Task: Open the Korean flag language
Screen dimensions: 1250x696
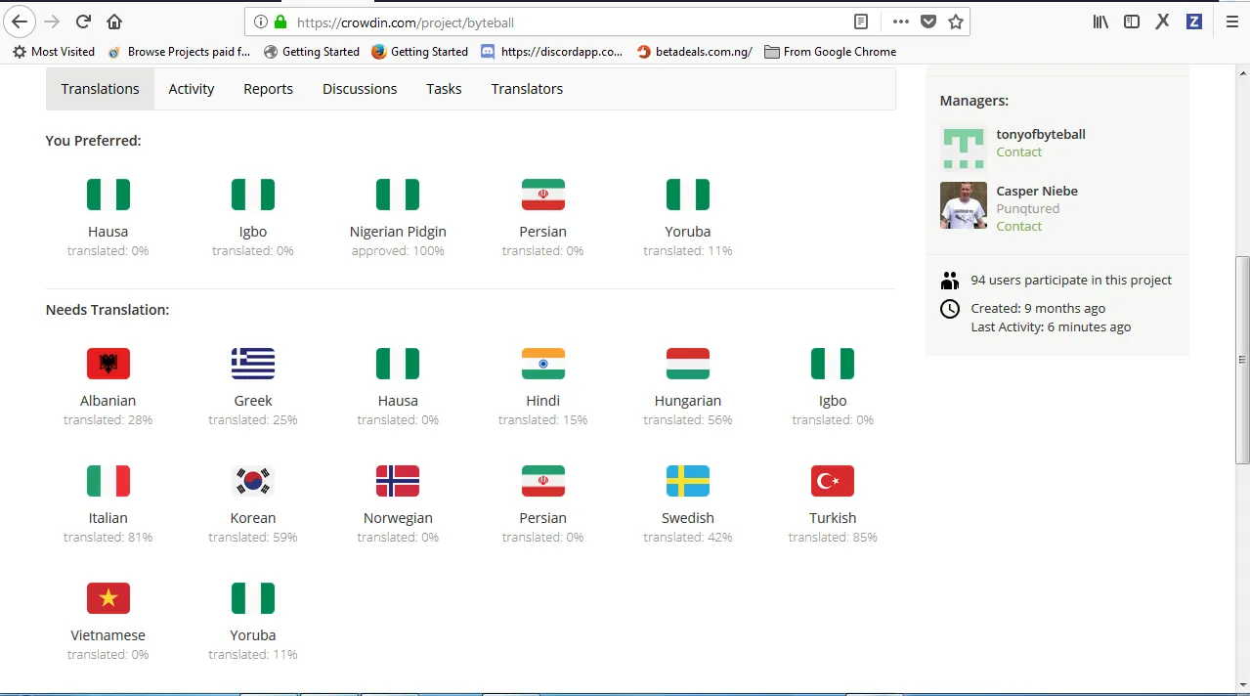Action: (253, 481)
